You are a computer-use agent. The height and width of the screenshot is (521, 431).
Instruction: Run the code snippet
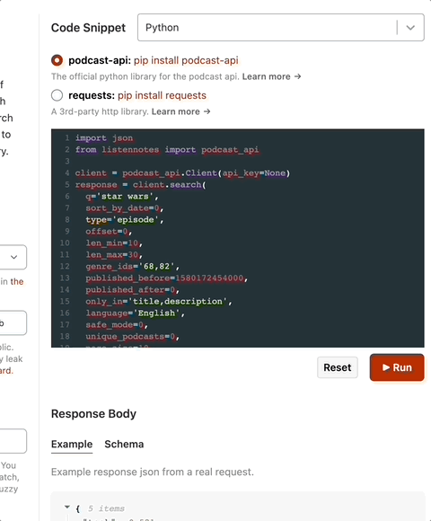(x=397, y=367)
